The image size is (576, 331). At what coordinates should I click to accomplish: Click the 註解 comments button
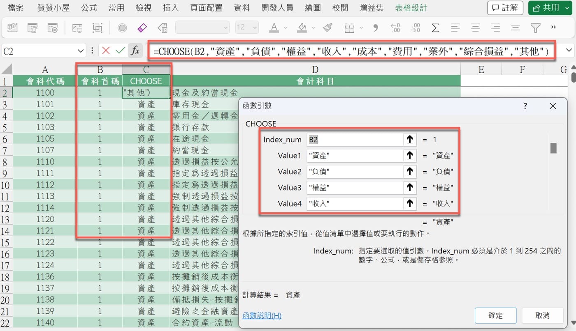505,7
